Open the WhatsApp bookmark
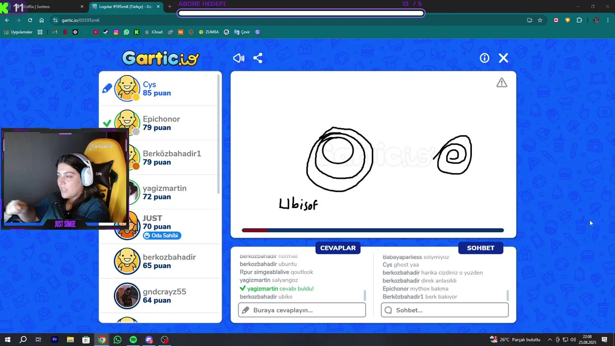 coord(126,32)
